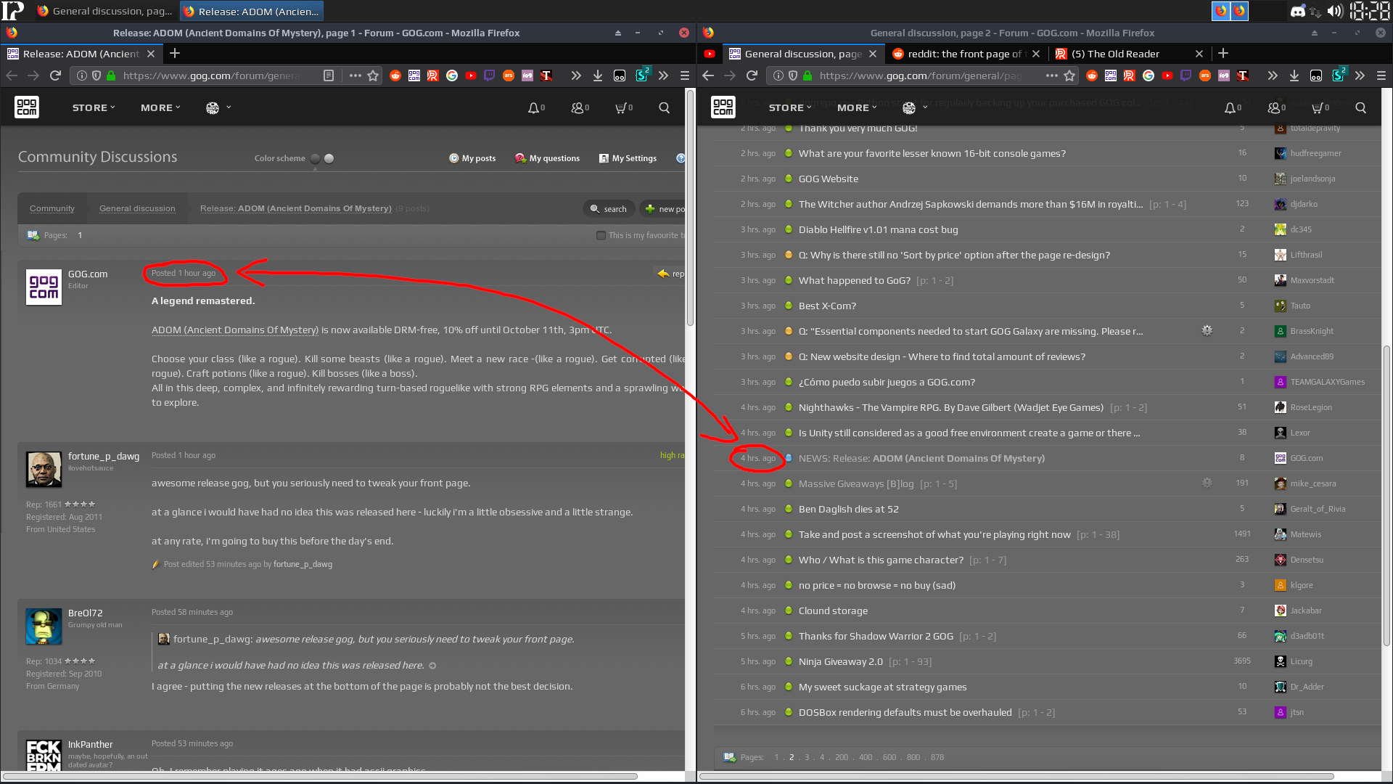Open YouTube bookmark in left window toolbar
Screen dimensions: 1393x784
(x=471, y=75)
